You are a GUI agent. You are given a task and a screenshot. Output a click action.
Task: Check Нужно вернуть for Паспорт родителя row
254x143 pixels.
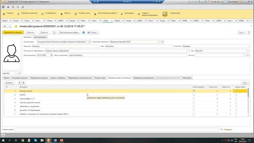click(x=194, y=102)
